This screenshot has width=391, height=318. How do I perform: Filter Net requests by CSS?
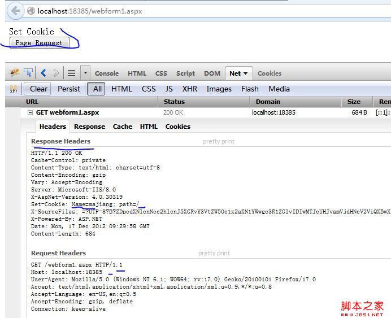149,89
